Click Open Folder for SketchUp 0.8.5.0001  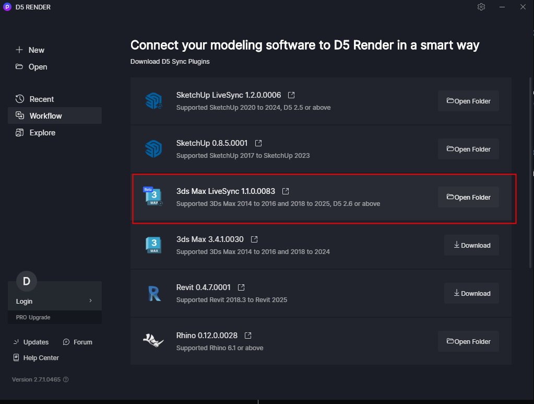click(468, 149)
